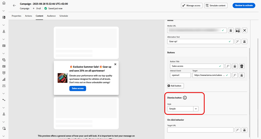The image size is (261, 139).
Task: Click the back arrow beside campaign title
Action: coord(14,6)
